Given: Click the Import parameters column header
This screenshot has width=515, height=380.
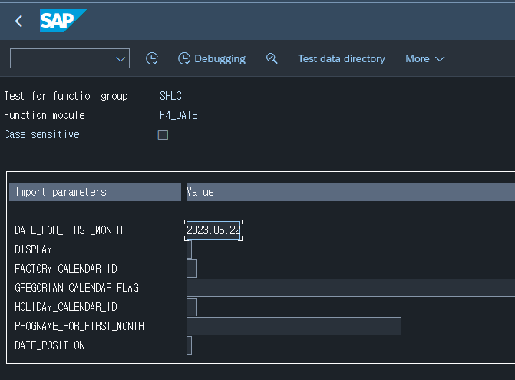Looking at the screenshot, I should (x=95, y=192).
